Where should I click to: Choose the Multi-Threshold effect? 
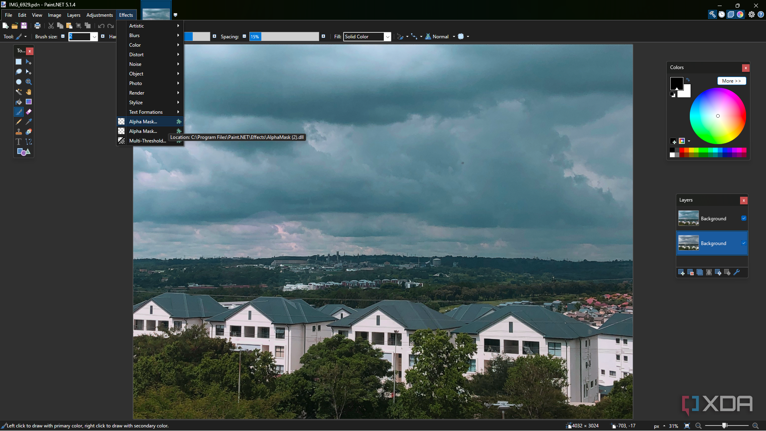pos(147,141)
